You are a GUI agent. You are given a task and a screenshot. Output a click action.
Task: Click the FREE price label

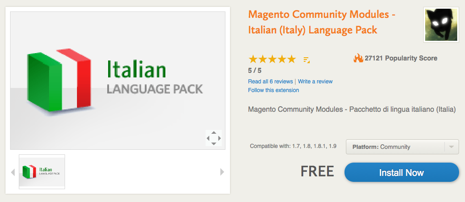(317, 172)
